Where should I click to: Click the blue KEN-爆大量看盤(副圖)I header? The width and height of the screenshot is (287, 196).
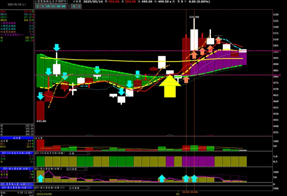17,168
